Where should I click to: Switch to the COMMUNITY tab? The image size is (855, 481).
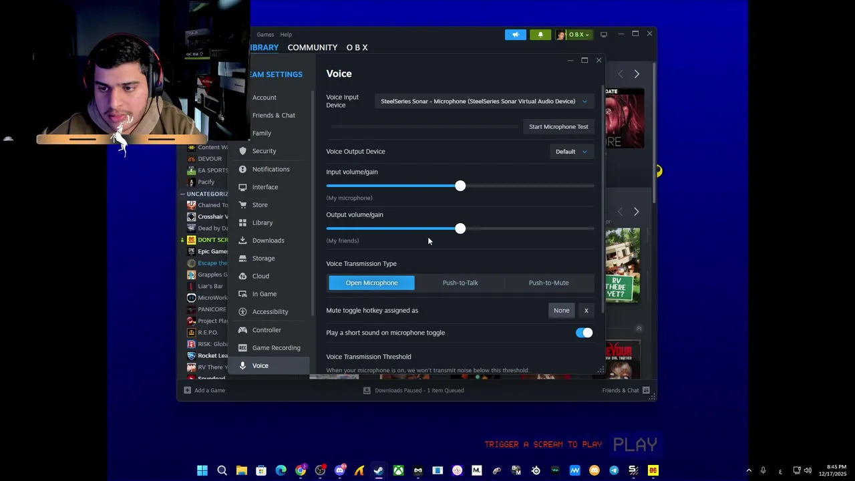(x=312, y=47)
